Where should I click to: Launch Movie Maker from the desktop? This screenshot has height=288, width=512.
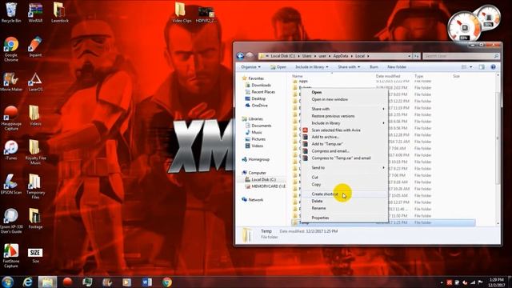(11, 82)
